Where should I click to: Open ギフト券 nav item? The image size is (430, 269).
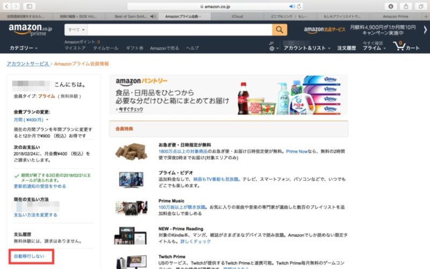(134, 48)
